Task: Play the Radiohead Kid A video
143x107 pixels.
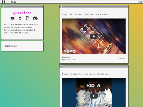Action: [x=94, y=96]
